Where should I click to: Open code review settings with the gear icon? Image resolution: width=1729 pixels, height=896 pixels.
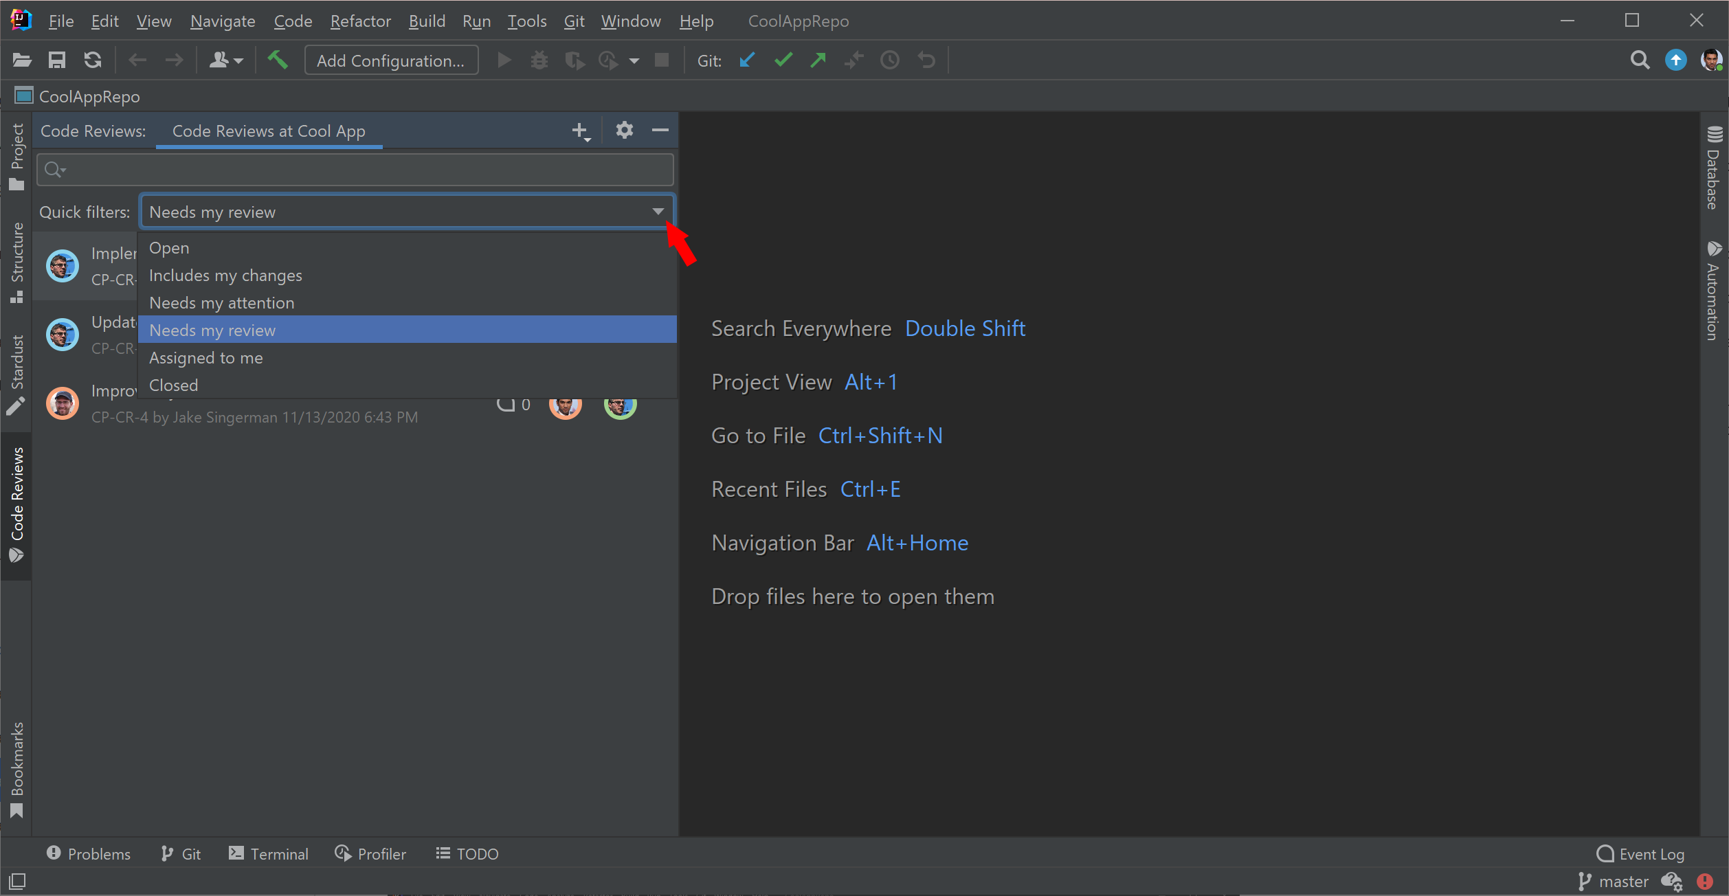coord(624,131)
